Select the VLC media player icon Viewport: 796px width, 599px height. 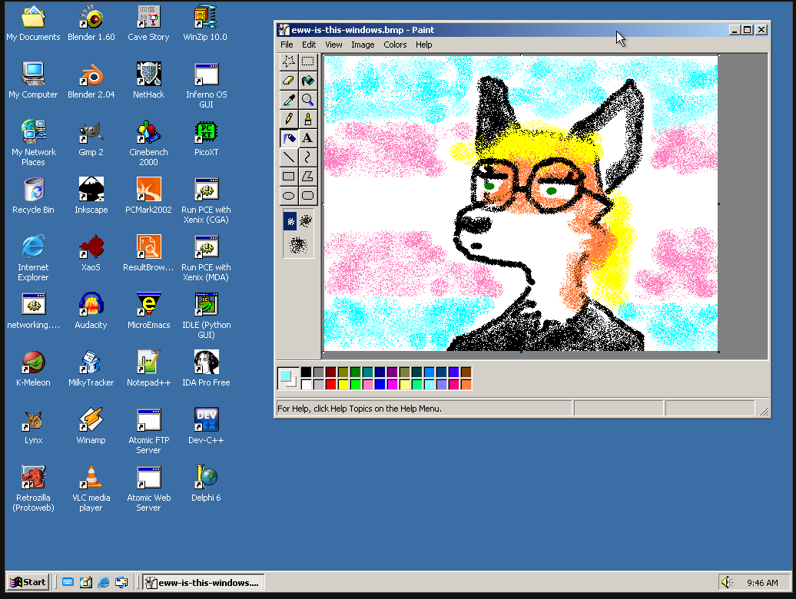pos(91,489)
